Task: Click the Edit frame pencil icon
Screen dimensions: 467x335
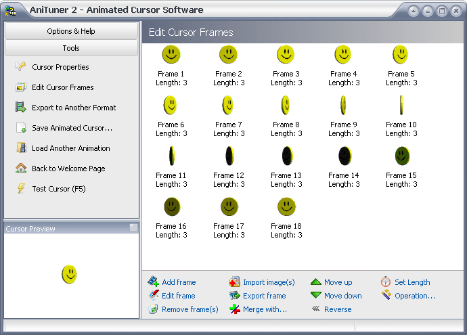Action: tap(154, 296)
